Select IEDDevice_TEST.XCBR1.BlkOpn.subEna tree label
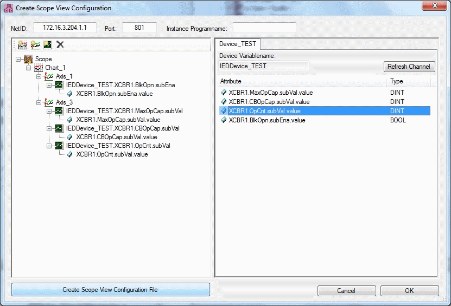This screenshot has height=306, width=451. coord(120,85)
